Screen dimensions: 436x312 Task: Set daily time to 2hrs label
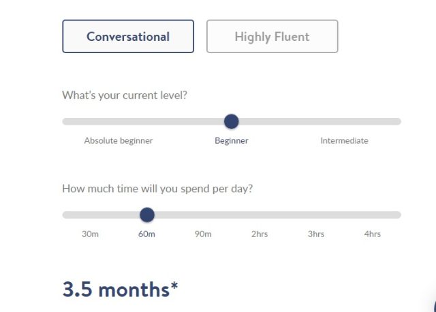coord(260,234)
